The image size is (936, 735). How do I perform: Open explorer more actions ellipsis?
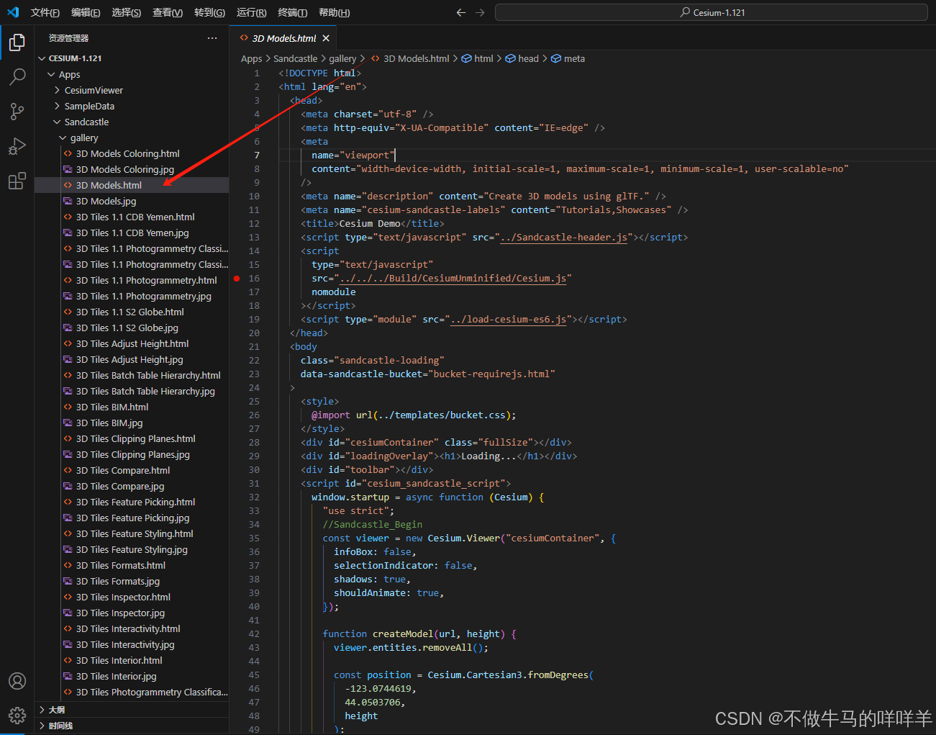pos(212,38)
